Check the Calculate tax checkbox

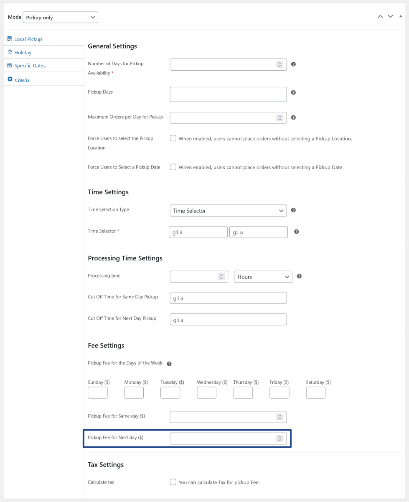point(173,482)
